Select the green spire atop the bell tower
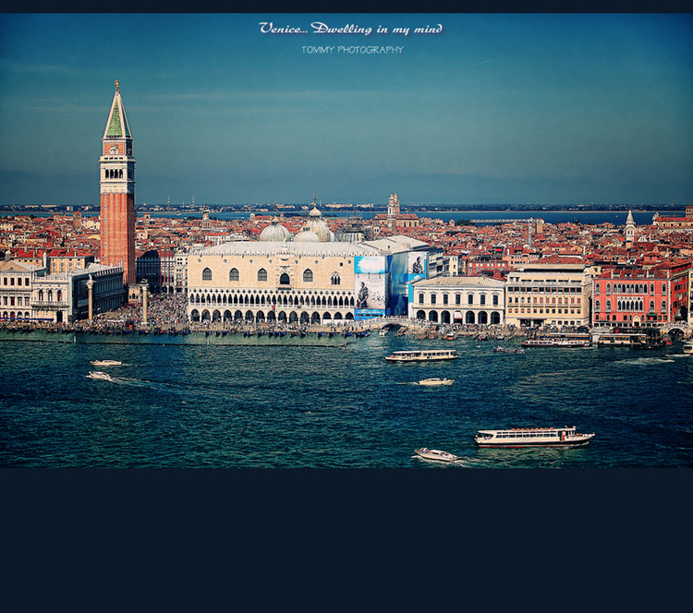The height and width of the screenshot is (613, 693). point(116,117)
